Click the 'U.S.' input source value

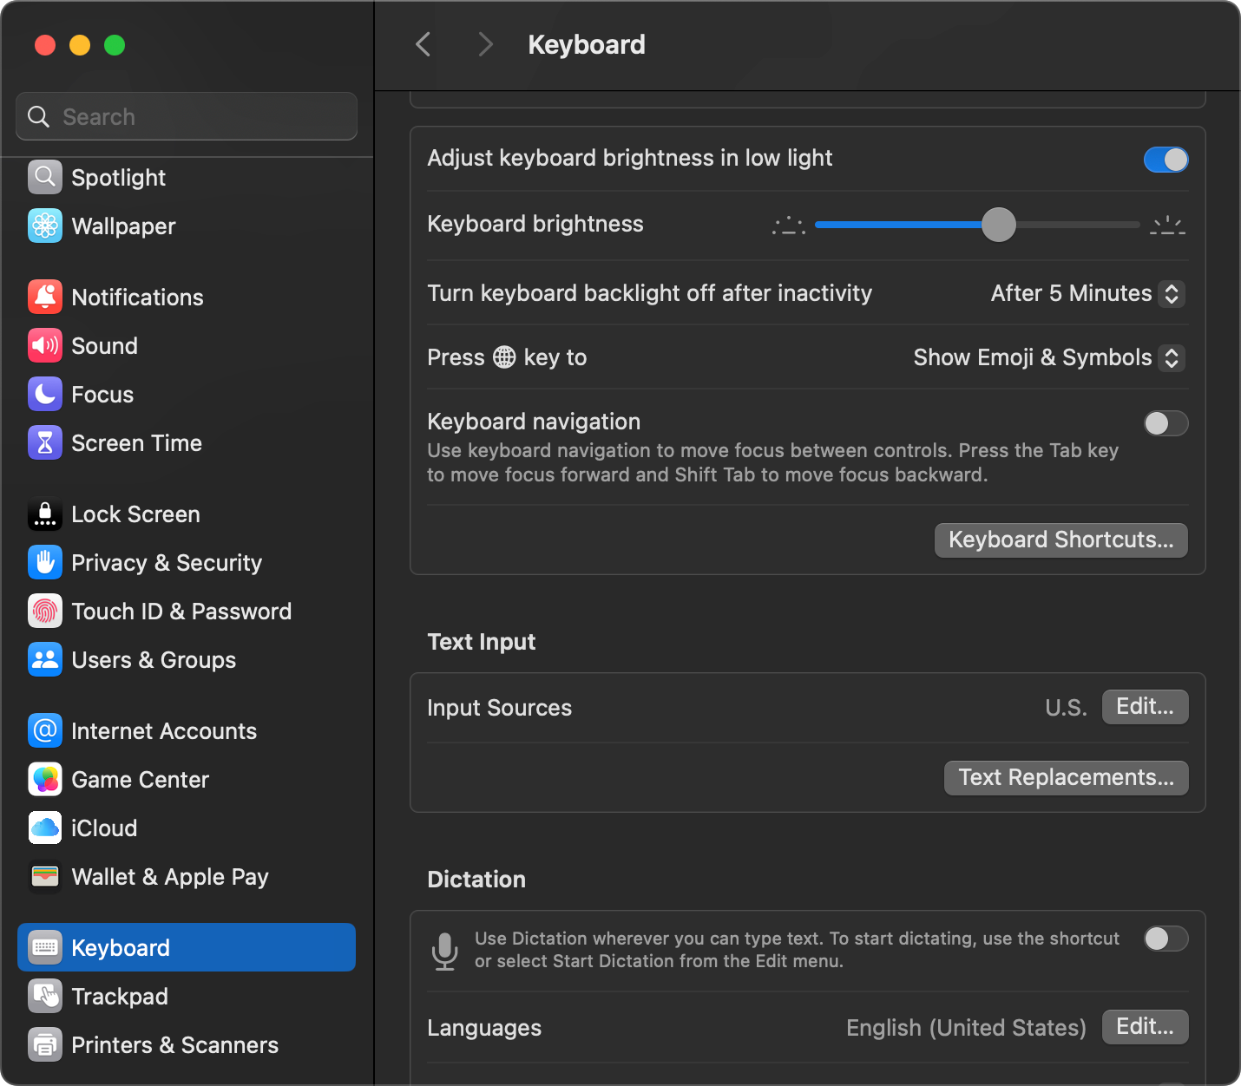1066,708
